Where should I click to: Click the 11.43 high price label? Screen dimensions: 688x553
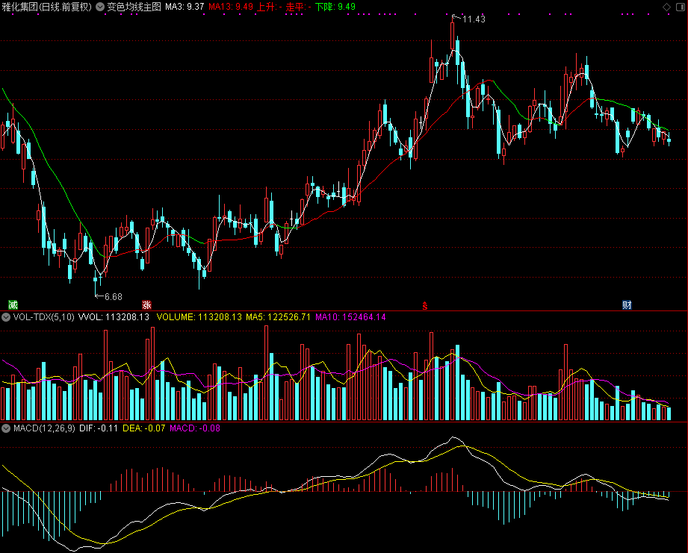[x=474, y=19]
